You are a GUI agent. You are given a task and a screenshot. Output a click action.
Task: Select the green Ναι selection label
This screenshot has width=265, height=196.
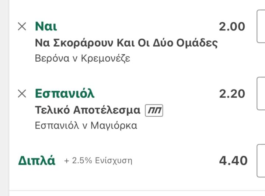coord(46,26)
